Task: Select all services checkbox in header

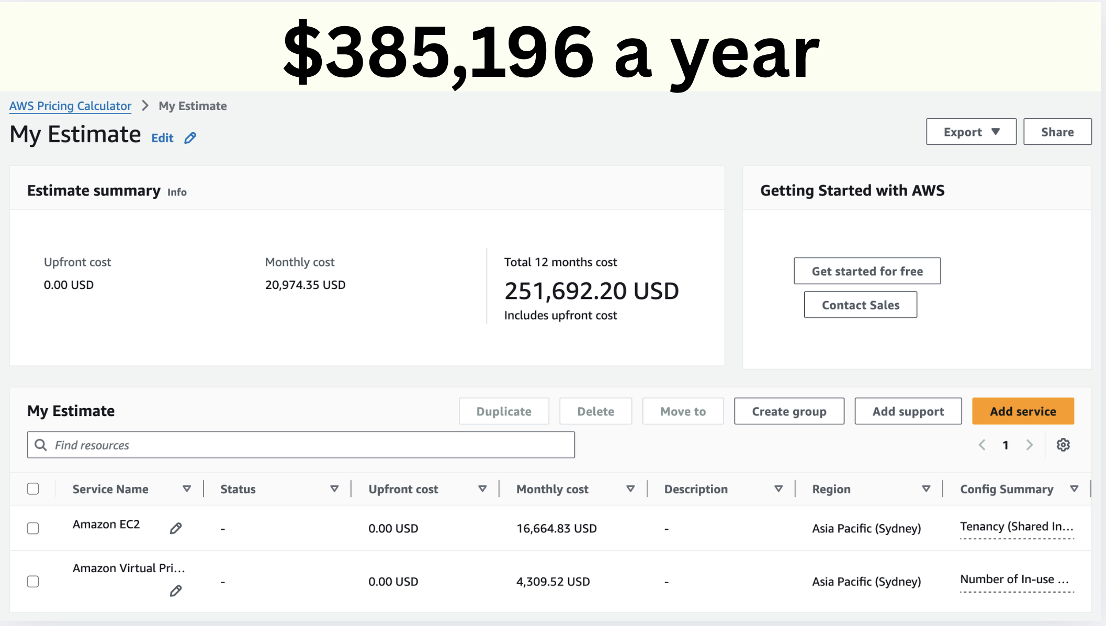Action: [33, 489]
